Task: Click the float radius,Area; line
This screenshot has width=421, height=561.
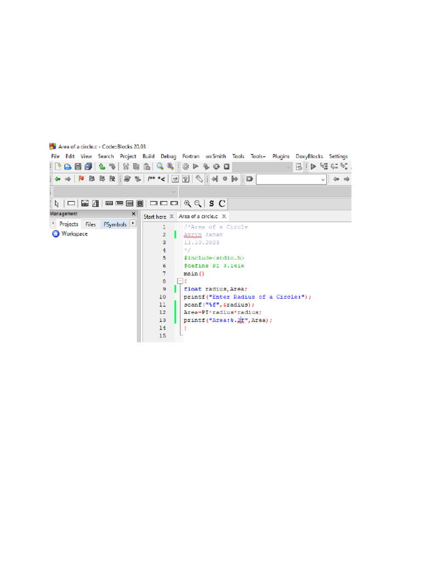Action: tap(215, 289)
